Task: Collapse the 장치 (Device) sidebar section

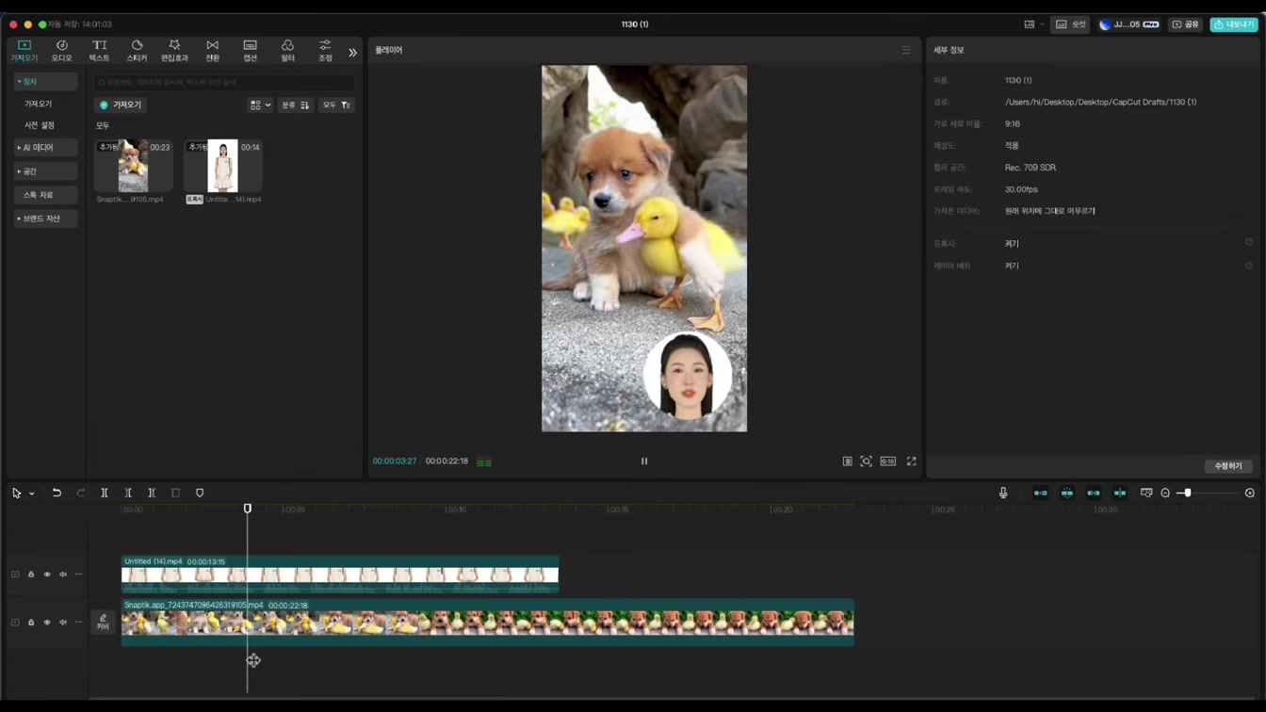Action: (45, 82)
